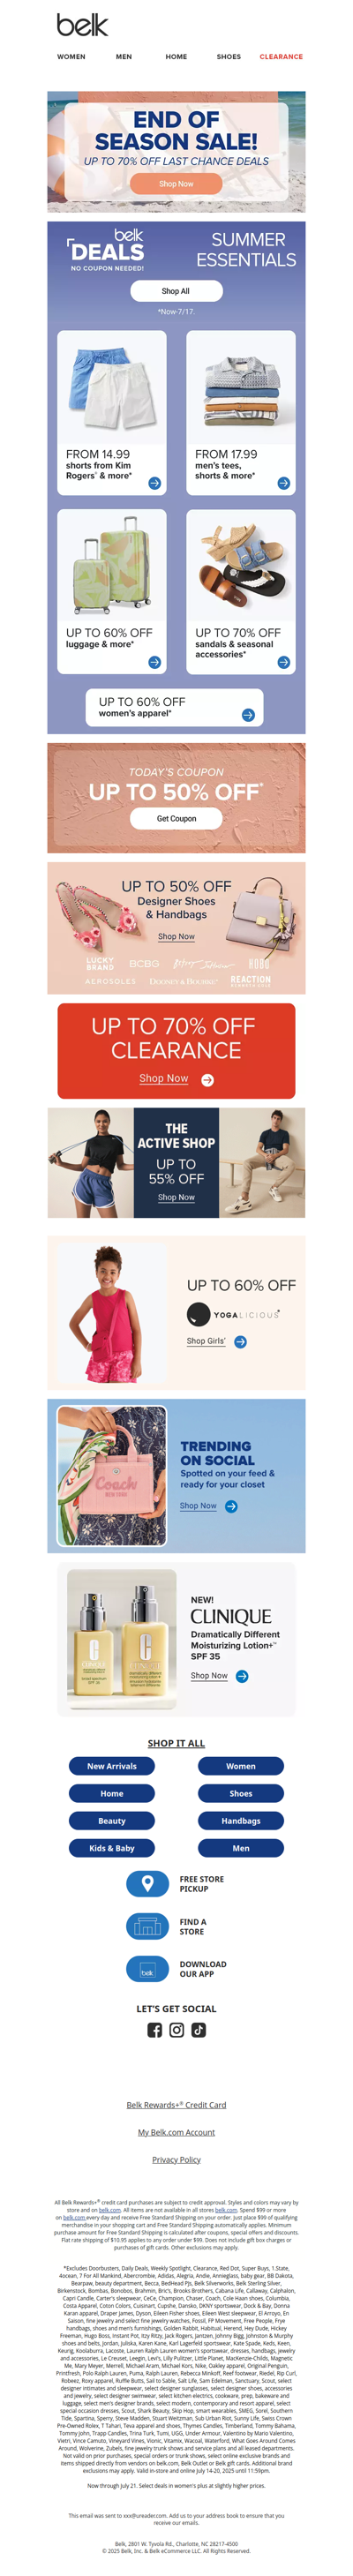This screenshot has width=353, height=2576.
Task: Click the Shop All deals button
Action: [x=176, y=291]
